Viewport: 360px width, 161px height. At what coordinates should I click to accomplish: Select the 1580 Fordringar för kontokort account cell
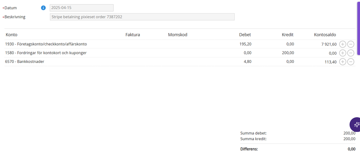click(x=46, y=53)
